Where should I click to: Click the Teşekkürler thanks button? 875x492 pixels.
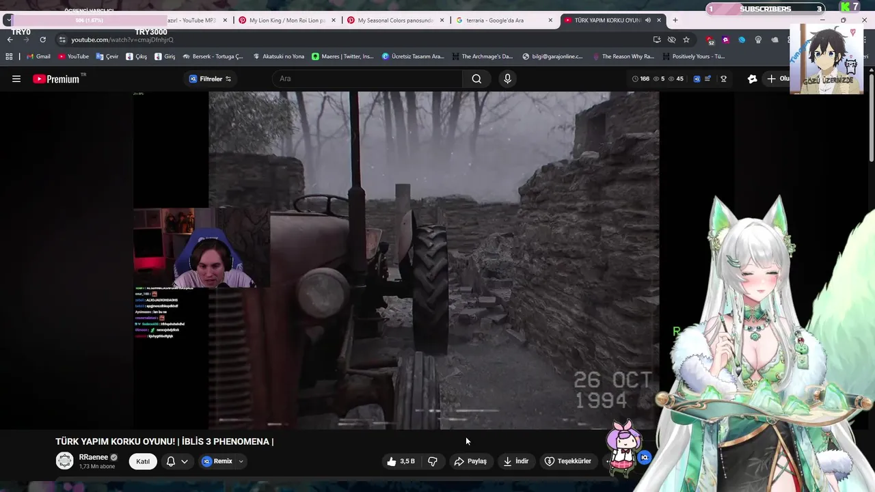[568, 461]
